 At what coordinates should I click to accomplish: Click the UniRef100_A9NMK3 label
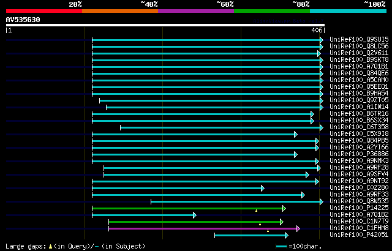click(x=359, y=161)
